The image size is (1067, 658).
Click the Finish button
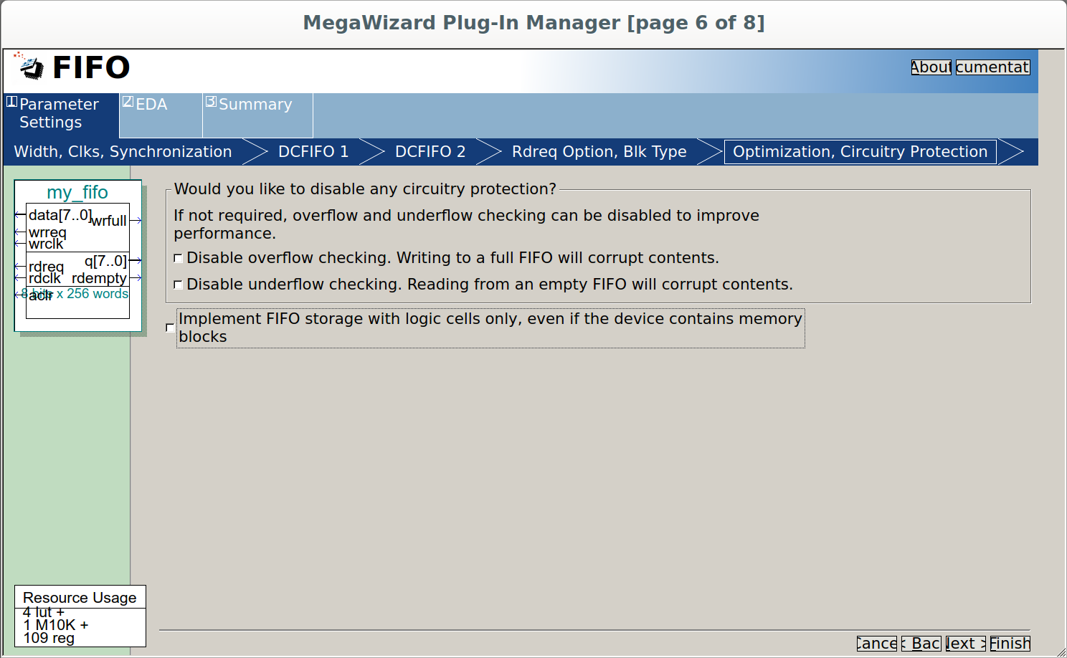(x=1010, y=644)
